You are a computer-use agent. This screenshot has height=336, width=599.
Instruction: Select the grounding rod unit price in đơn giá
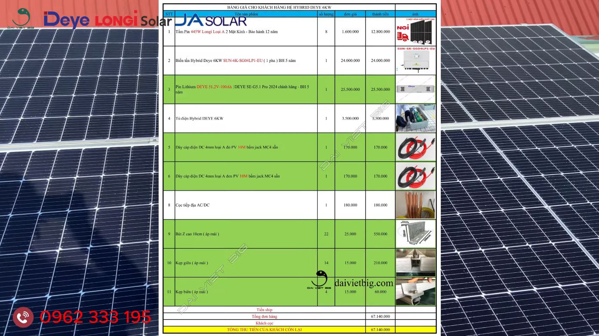pyautogui.click(x=350, y=205)
